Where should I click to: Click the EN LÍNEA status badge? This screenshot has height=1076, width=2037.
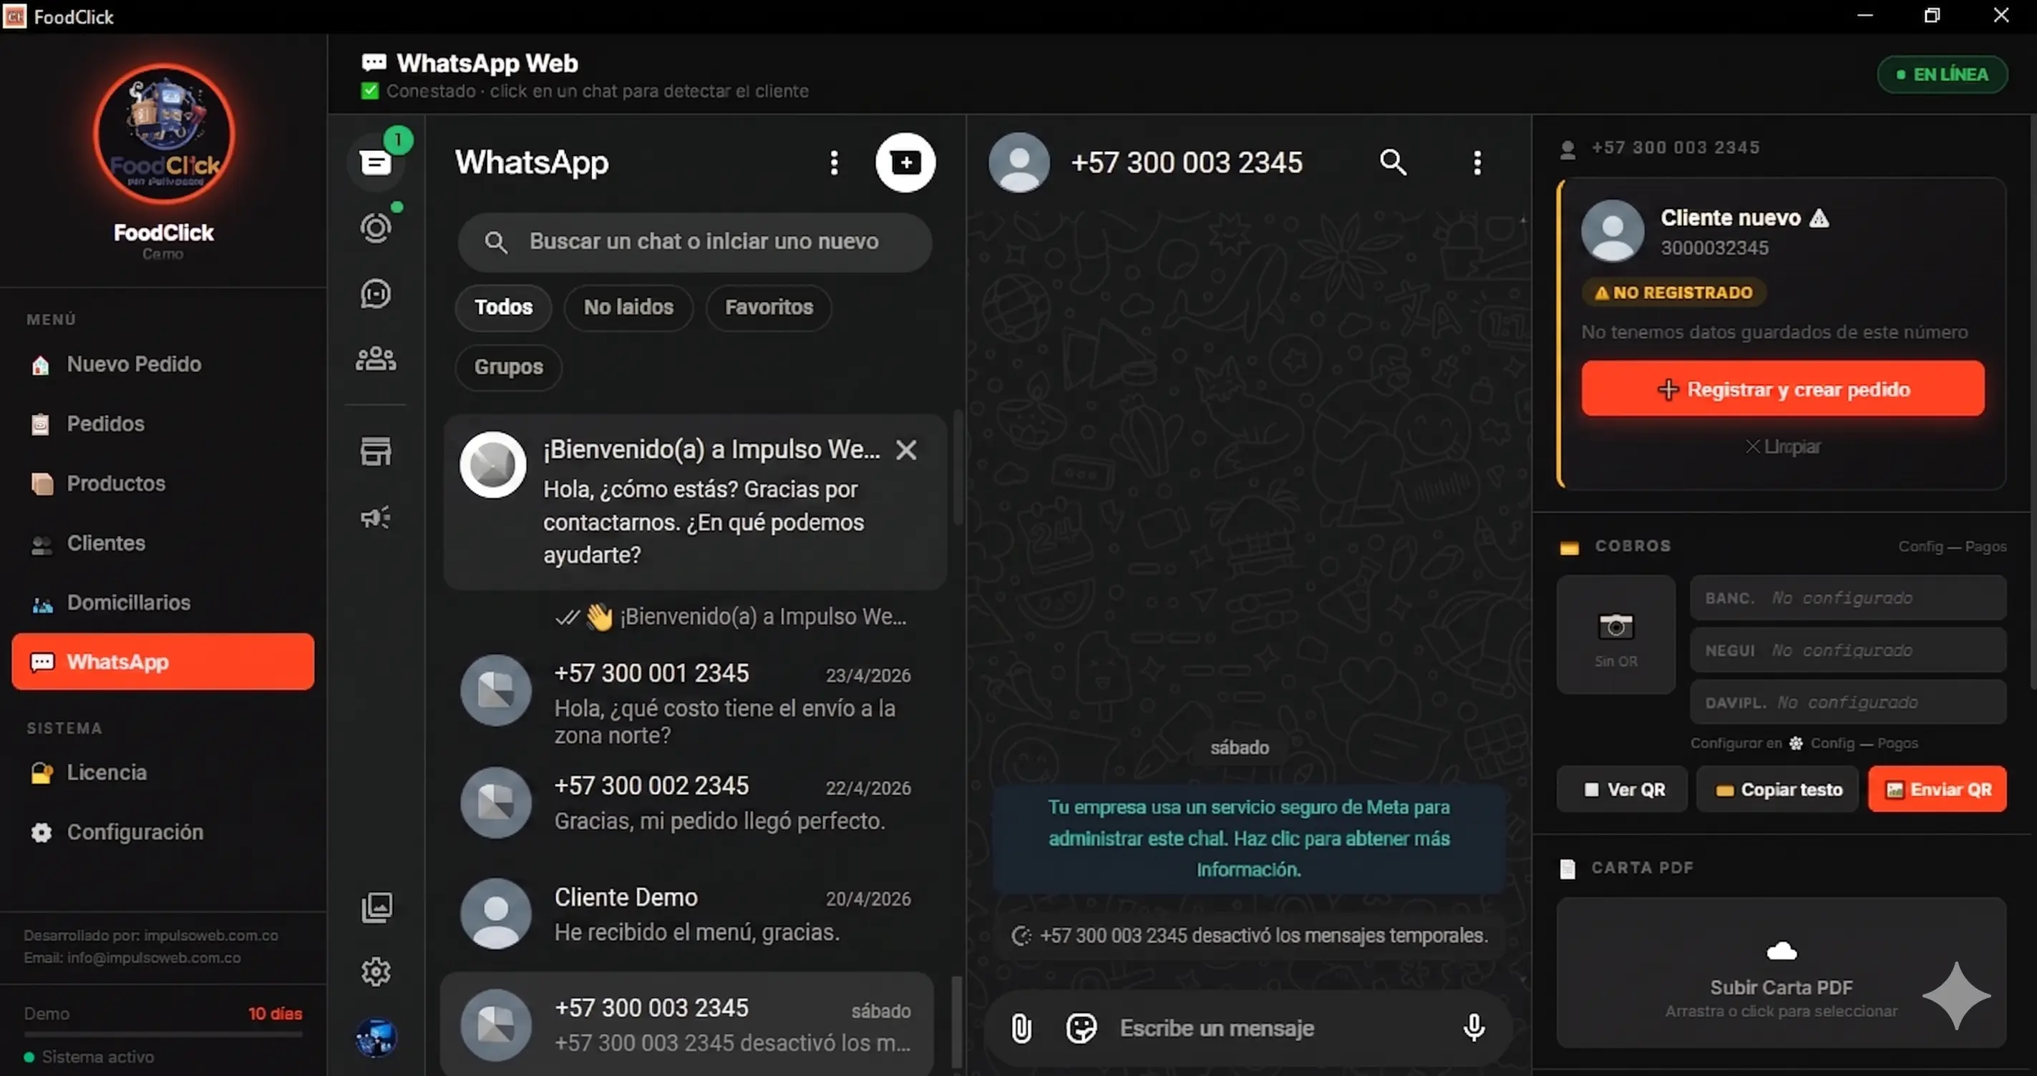coord(1942,74)
